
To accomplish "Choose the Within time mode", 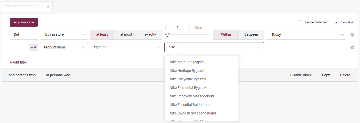I will (226, 35).
